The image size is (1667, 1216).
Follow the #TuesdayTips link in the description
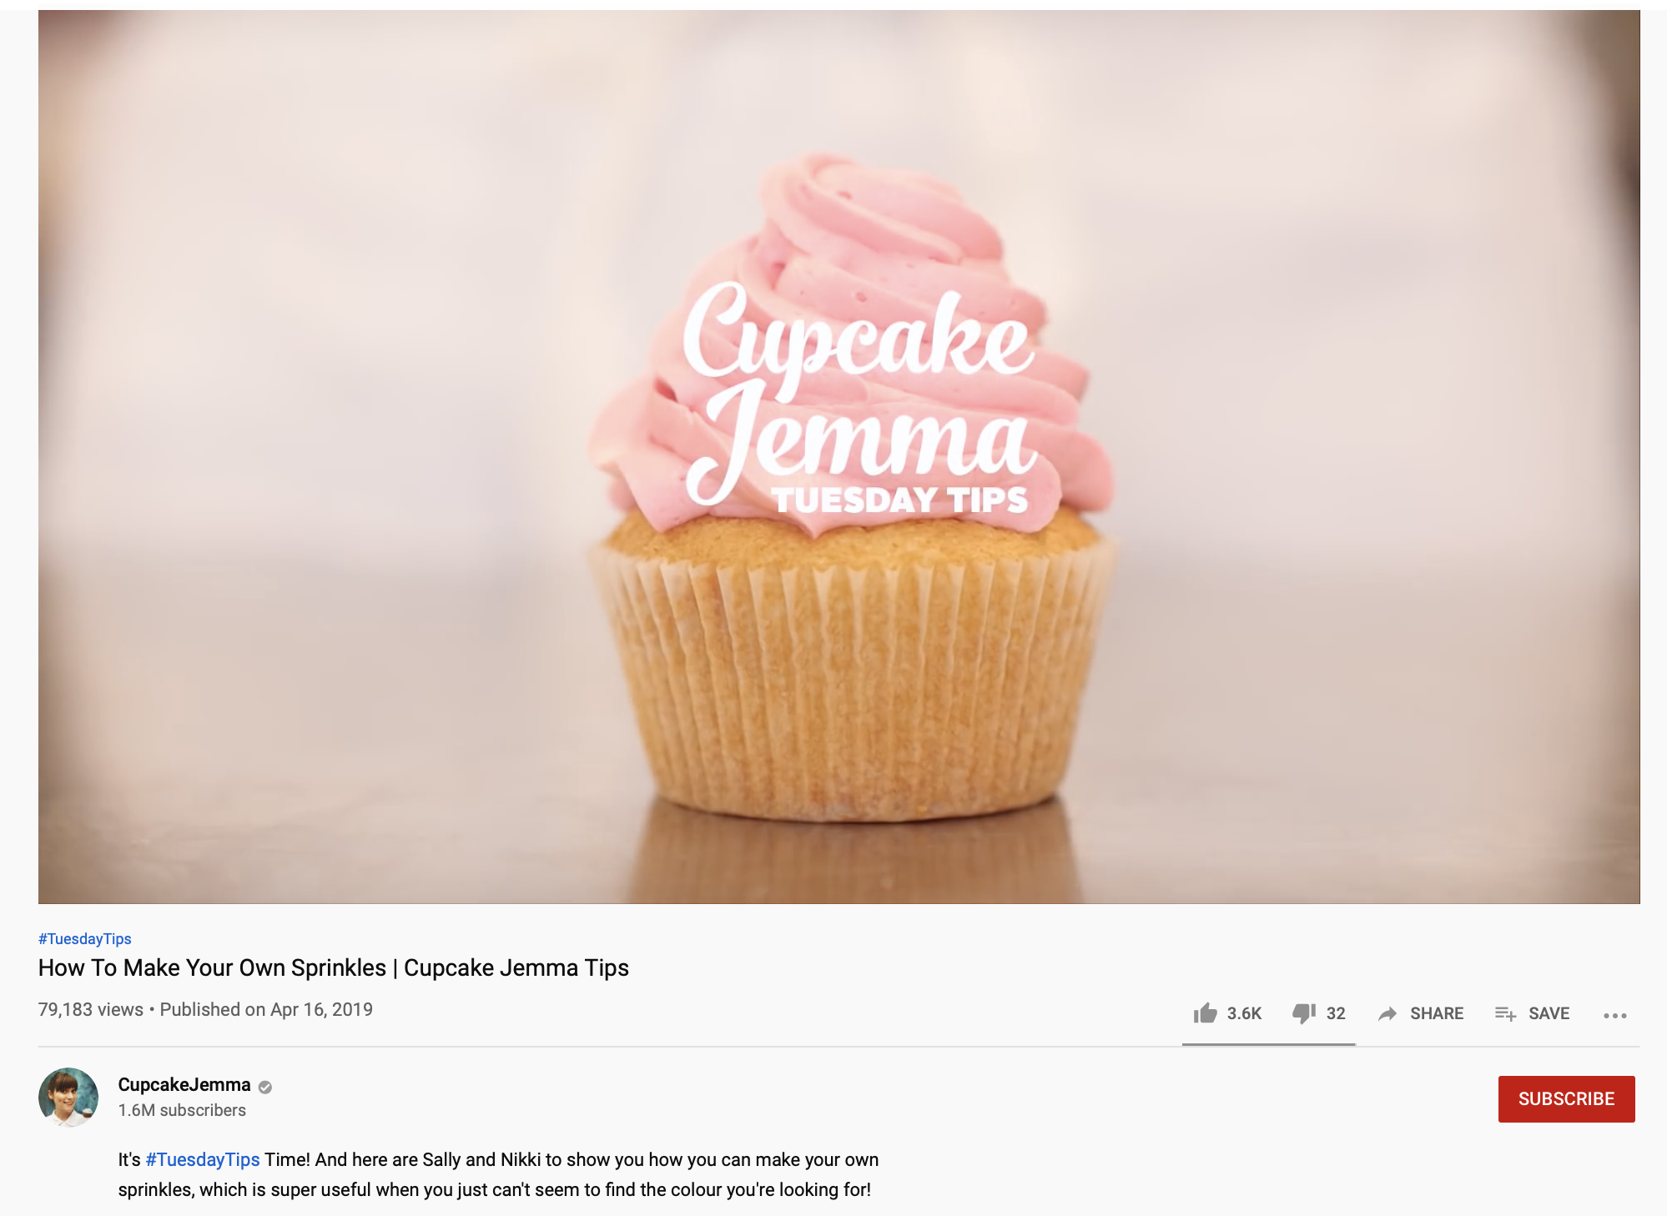click(x=203, y=1159)
